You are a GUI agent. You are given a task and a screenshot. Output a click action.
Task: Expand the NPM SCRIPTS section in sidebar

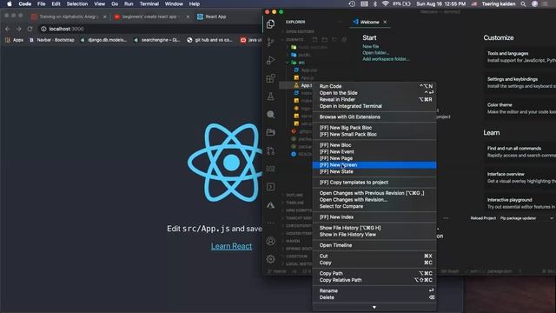[x=296, y=210]
